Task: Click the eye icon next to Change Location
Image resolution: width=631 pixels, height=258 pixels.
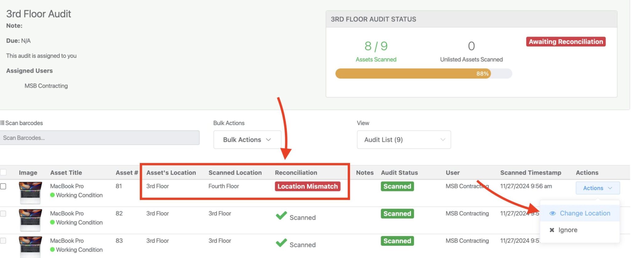Action: point(552,213)
